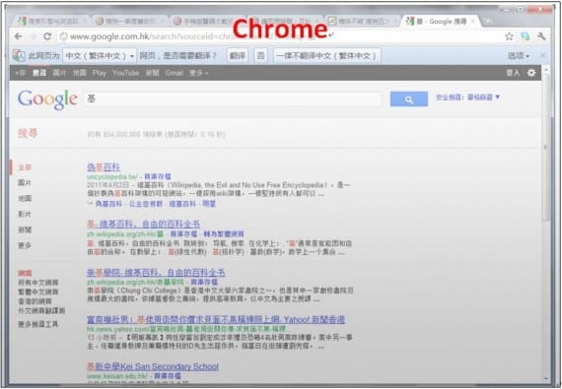Open cached copy of 崇基學院 result
Viewport: 562px width, 389px height.
(204, 283)
